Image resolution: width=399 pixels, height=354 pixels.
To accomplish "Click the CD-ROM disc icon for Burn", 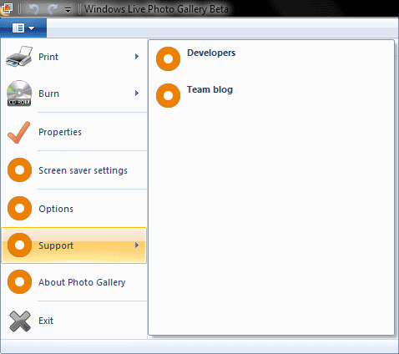I will point(19,94).
